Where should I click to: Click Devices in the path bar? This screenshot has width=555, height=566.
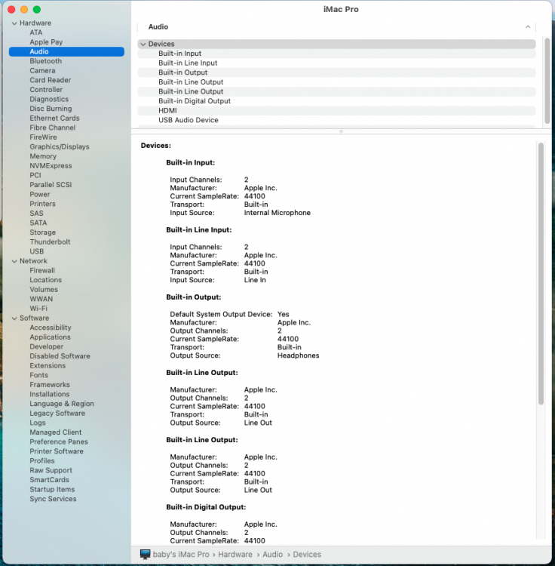(x=307, y=555)
